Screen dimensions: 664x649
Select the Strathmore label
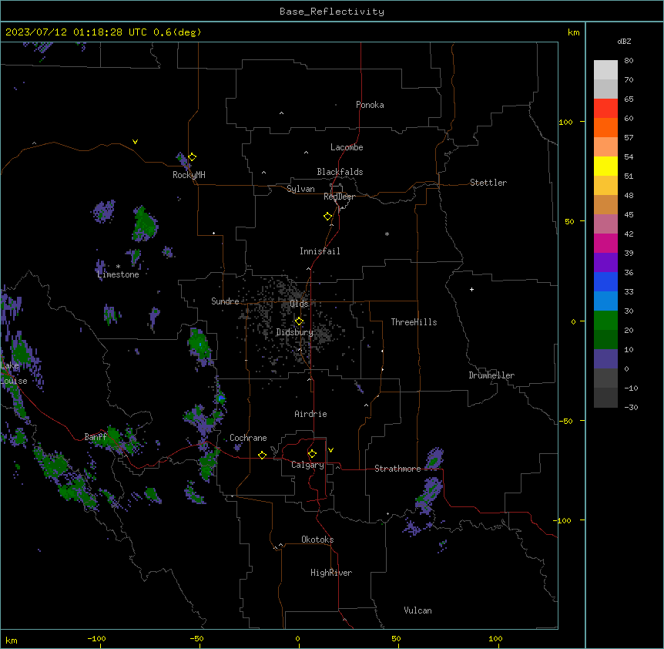coord(397,469)
